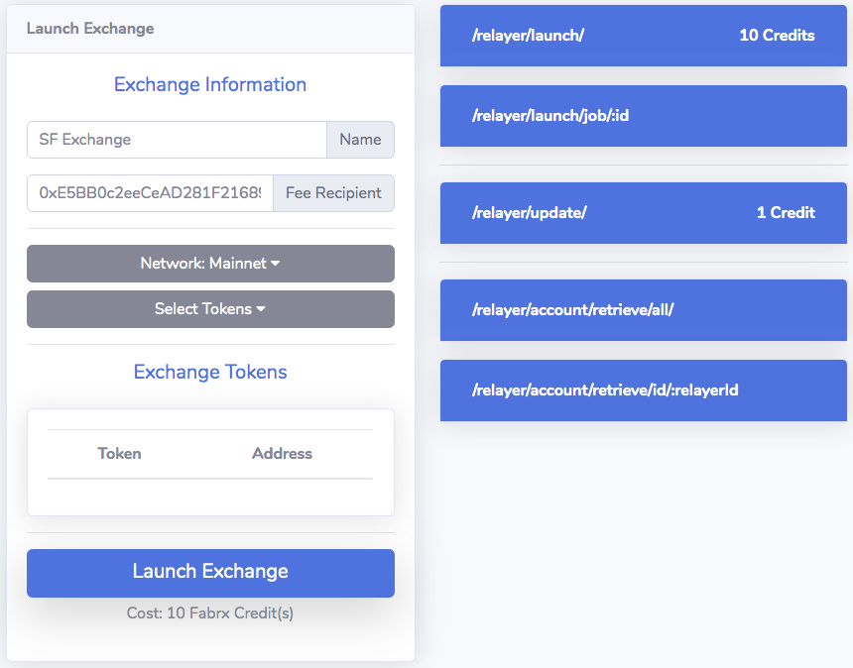Click the Name label beside the input
Screen dimensions: 853x668
point(360,140)
